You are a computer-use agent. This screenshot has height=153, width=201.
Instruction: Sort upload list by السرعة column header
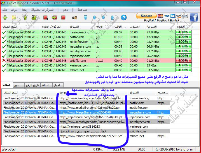coord(160,27)
